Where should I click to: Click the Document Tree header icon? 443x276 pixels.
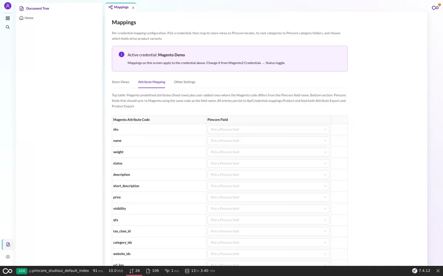coord(21,8)
